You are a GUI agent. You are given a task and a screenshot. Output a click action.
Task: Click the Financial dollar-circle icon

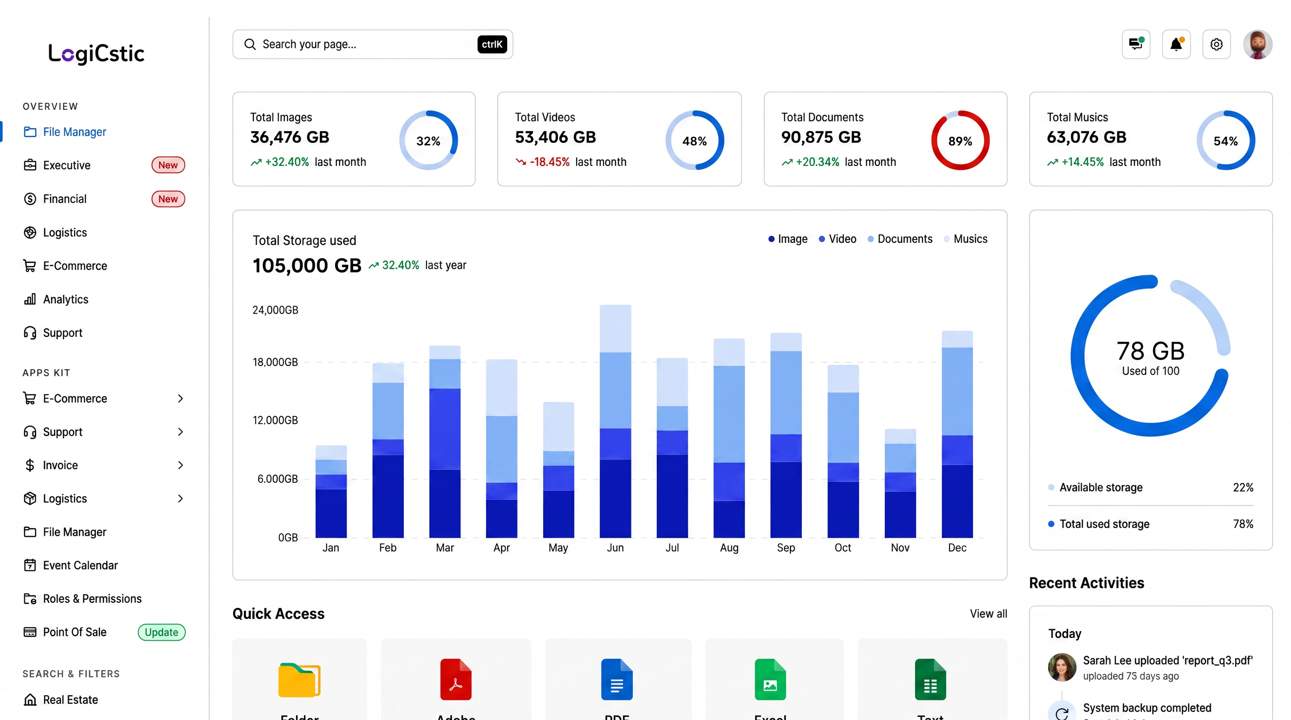coord(30,199)
